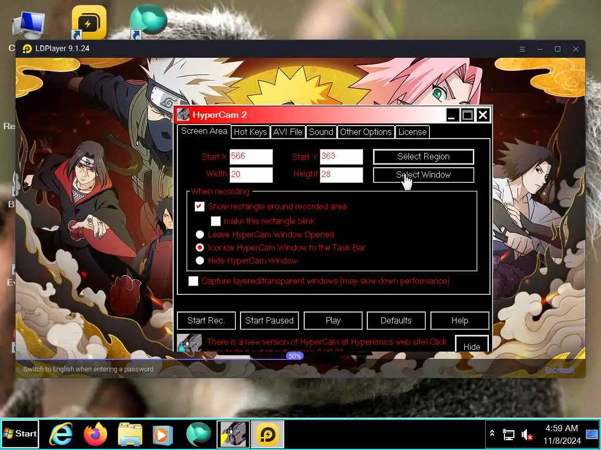The image size is (601, 450).
Task: Open the License tab
Action: point(413,132)
